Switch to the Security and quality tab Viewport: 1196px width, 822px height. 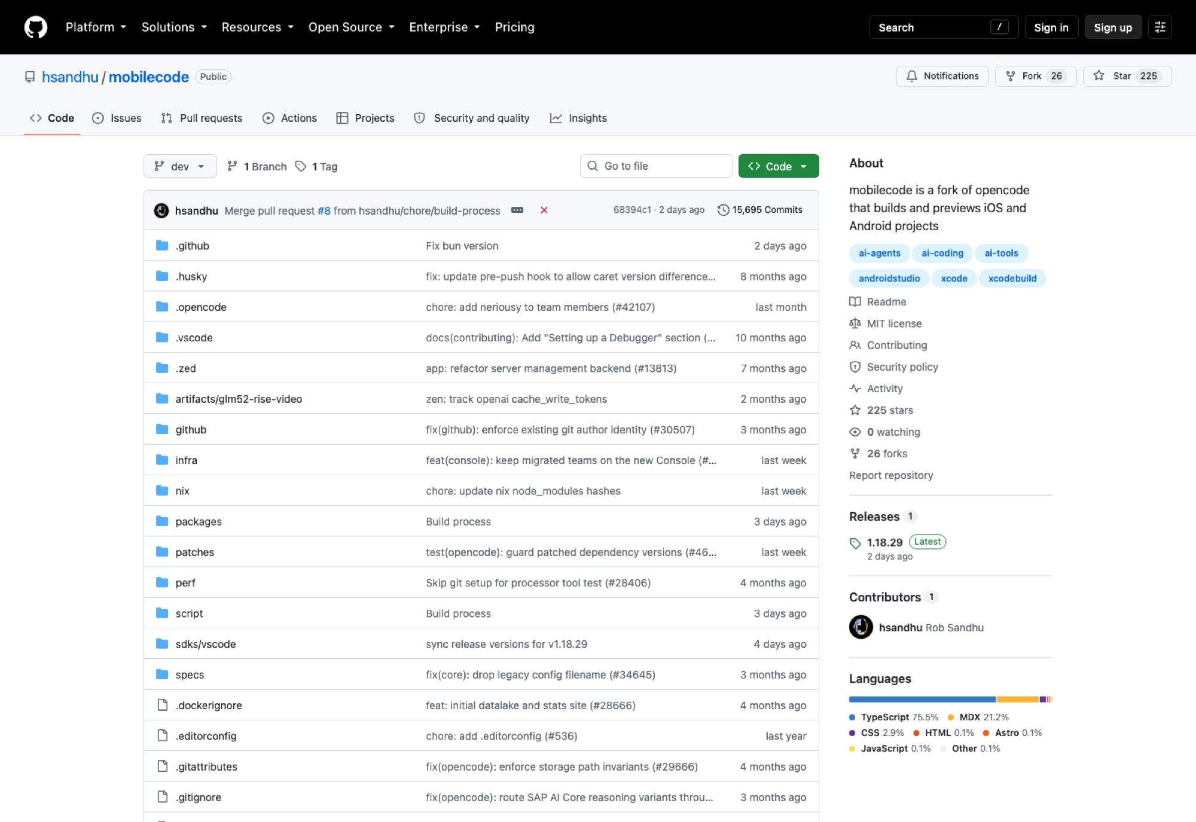[x=472, y=118]
